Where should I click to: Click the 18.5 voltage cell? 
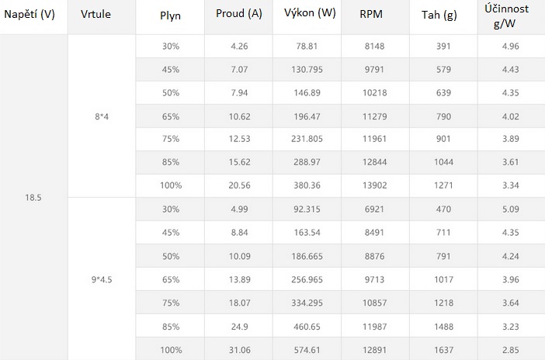[32, 198]
